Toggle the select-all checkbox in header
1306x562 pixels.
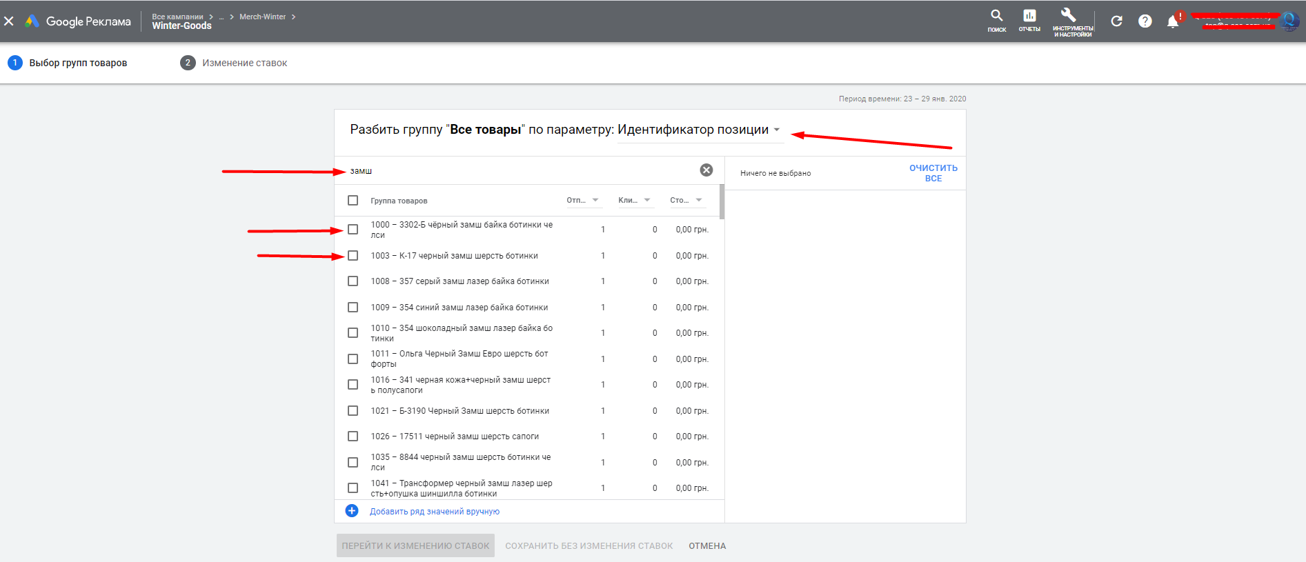[x=353, y=201]
